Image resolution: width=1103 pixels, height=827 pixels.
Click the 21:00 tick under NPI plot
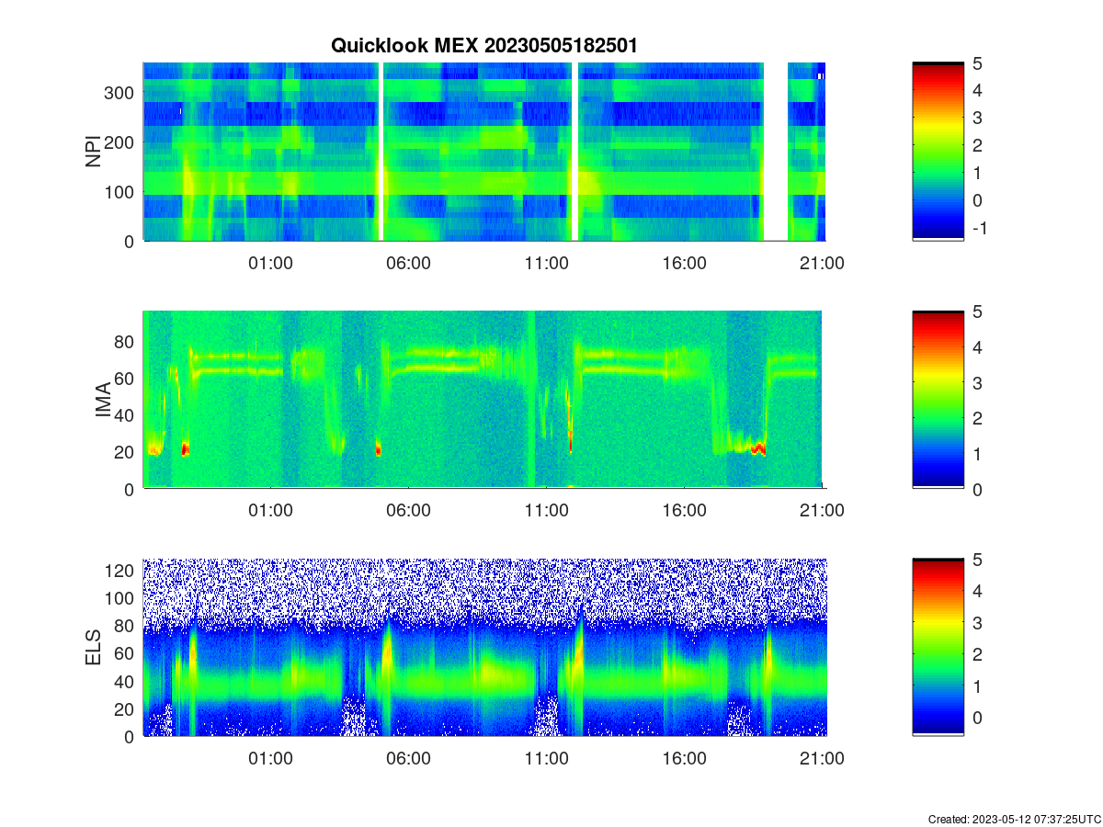[x=822, y=263]
